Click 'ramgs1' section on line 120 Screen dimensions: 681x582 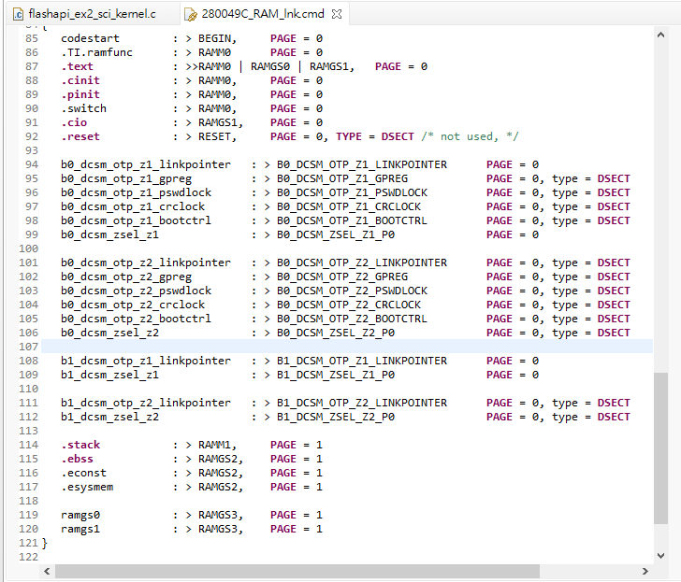coord(80,529)
